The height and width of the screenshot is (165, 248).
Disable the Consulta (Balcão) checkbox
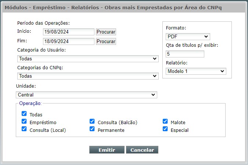click(x=92, y=121)
